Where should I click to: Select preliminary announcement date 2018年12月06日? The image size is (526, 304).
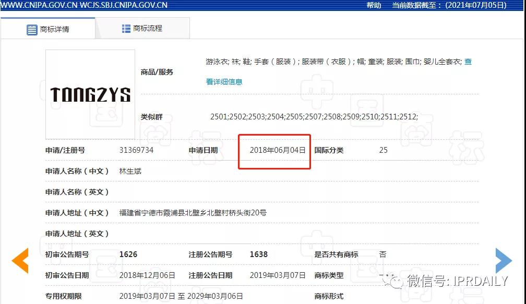(x=147, y=275)
